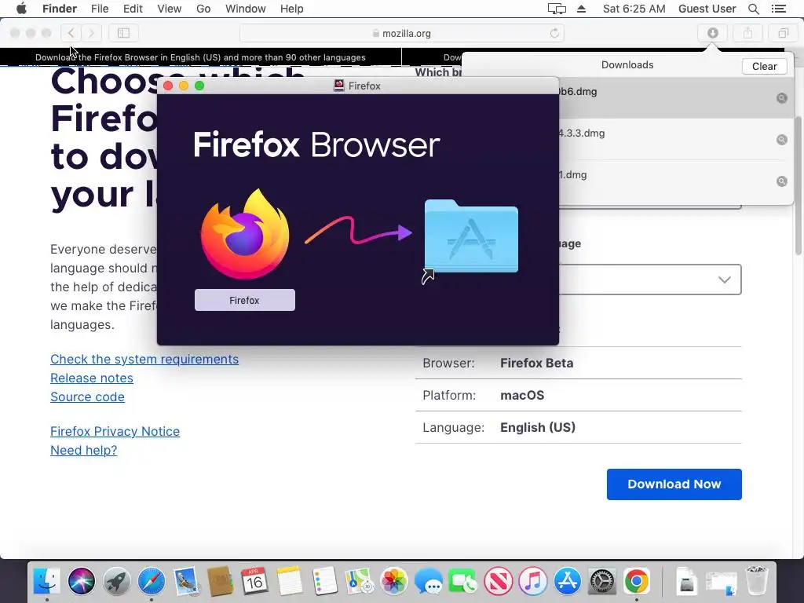Open Music from the Dock
Screen dimensions: 804x603
(533, 582)
